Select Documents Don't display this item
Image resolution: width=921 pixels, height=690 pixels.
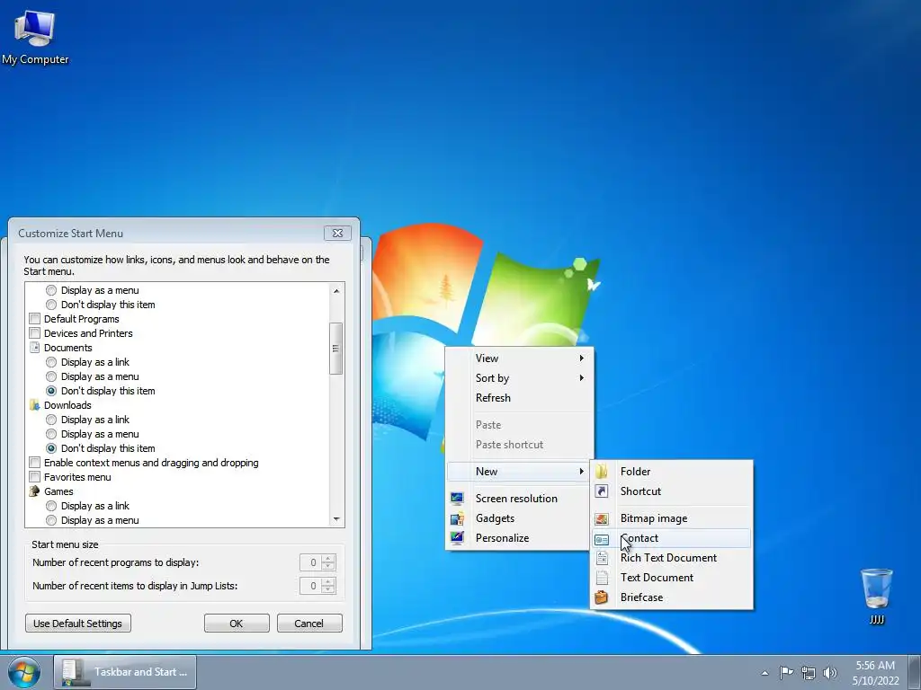(x=51, y=391)
